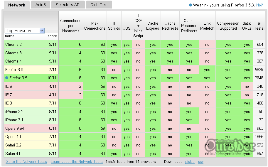Click || Scripts 'no' for Firefox 3.0
The width and height of the screenshot is (268, 167).
click(x=114, y=70)
